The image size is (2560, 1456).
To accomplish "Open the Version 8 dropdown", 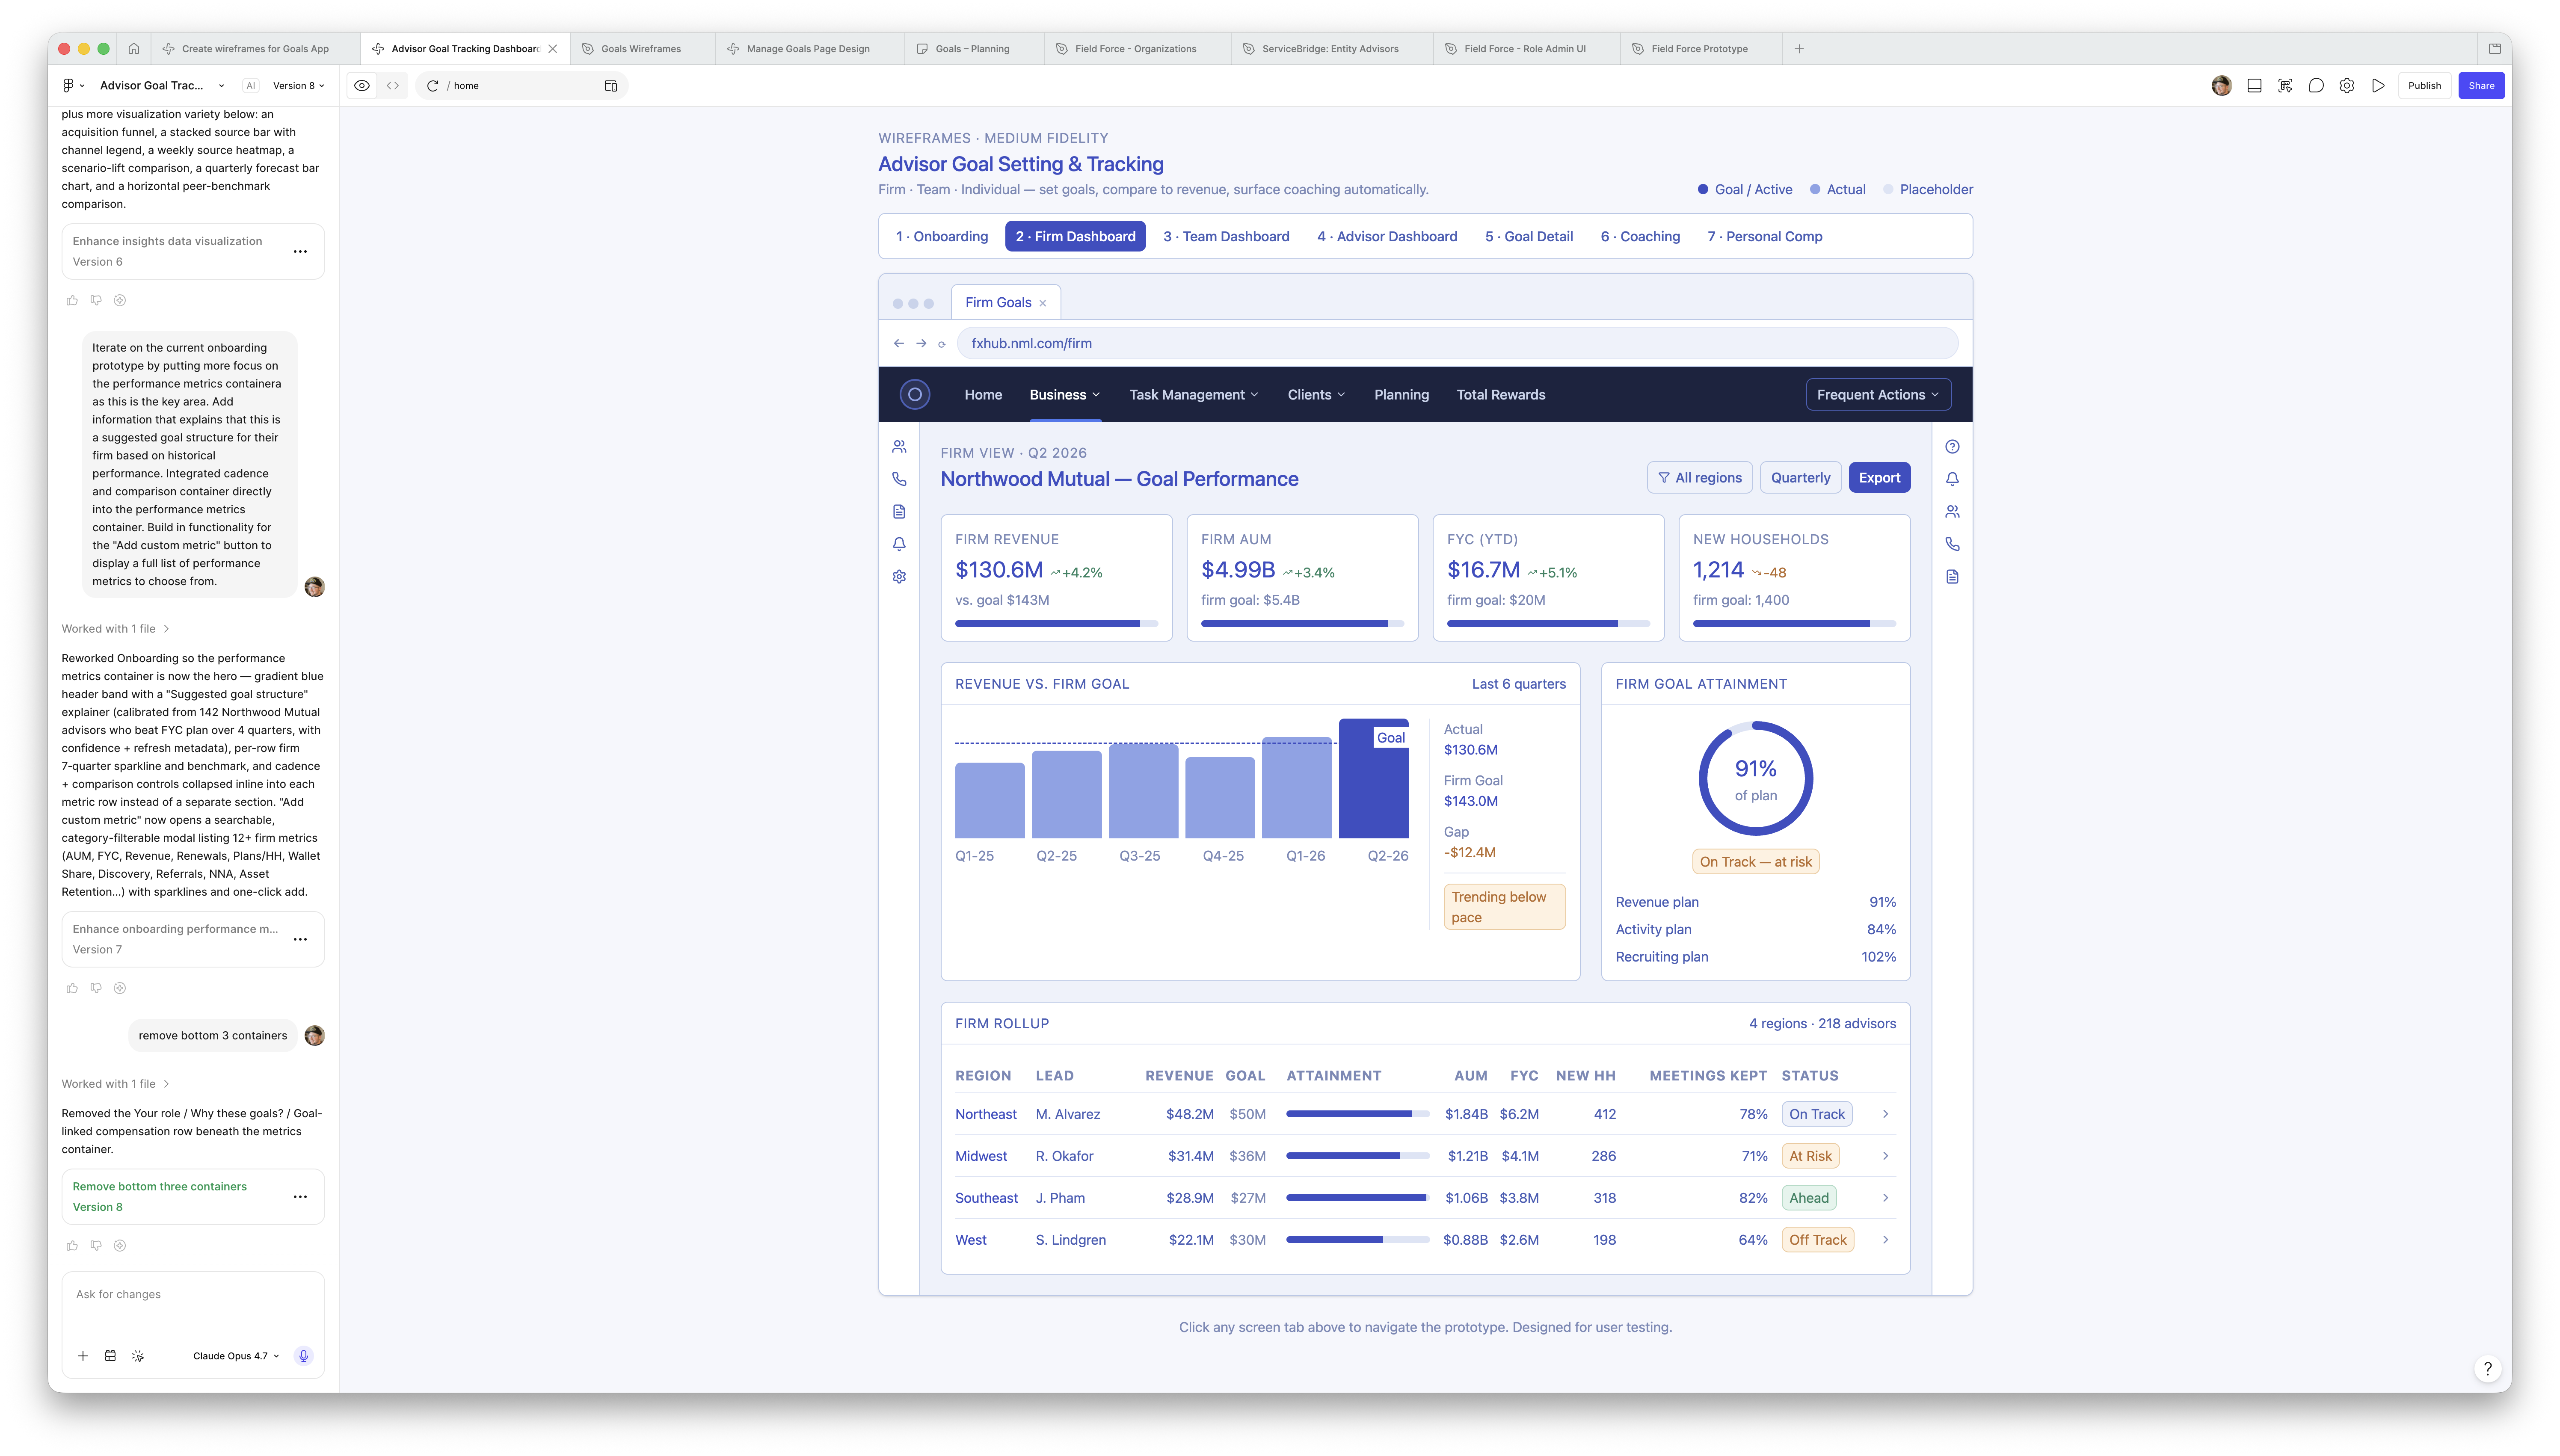I will [x=298, y=86].
